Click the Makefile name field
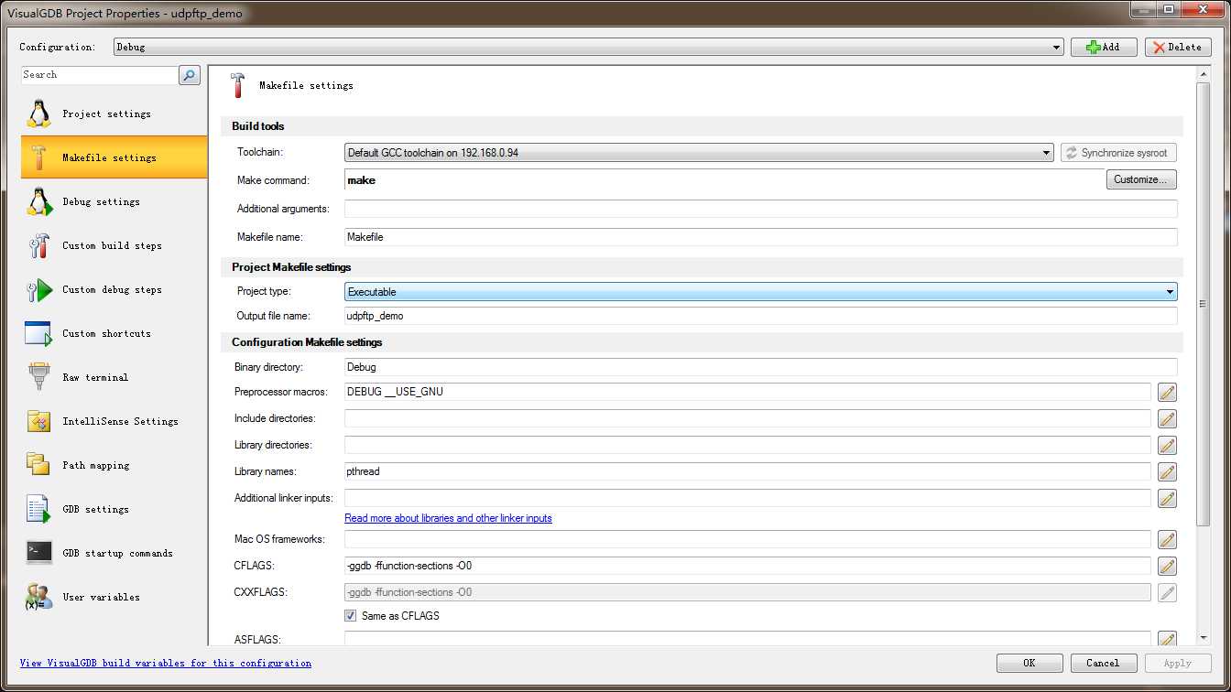 [x=760, y=237]
